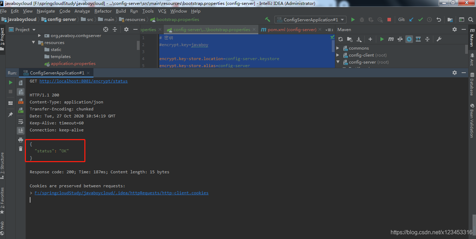Click the Debug bug icon in toolbar
Viewport: 476px width, 239px height.
pyautogui.click(x=362, y=20)
